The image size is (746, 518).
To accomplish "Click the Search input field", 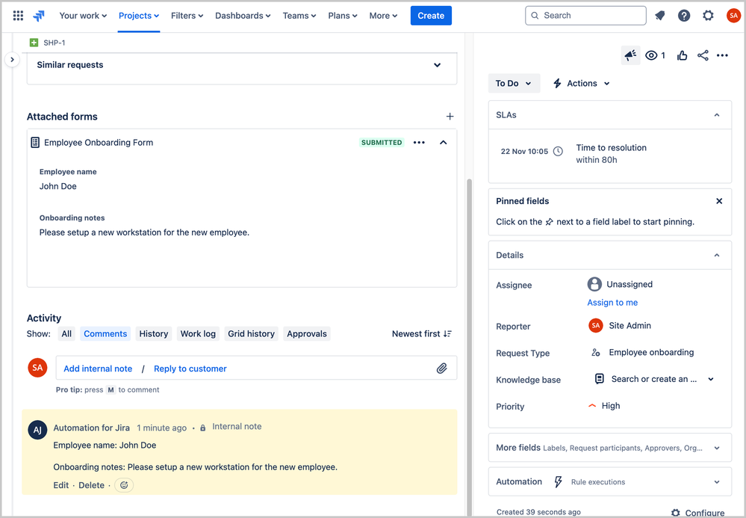I will coord(585,16).
